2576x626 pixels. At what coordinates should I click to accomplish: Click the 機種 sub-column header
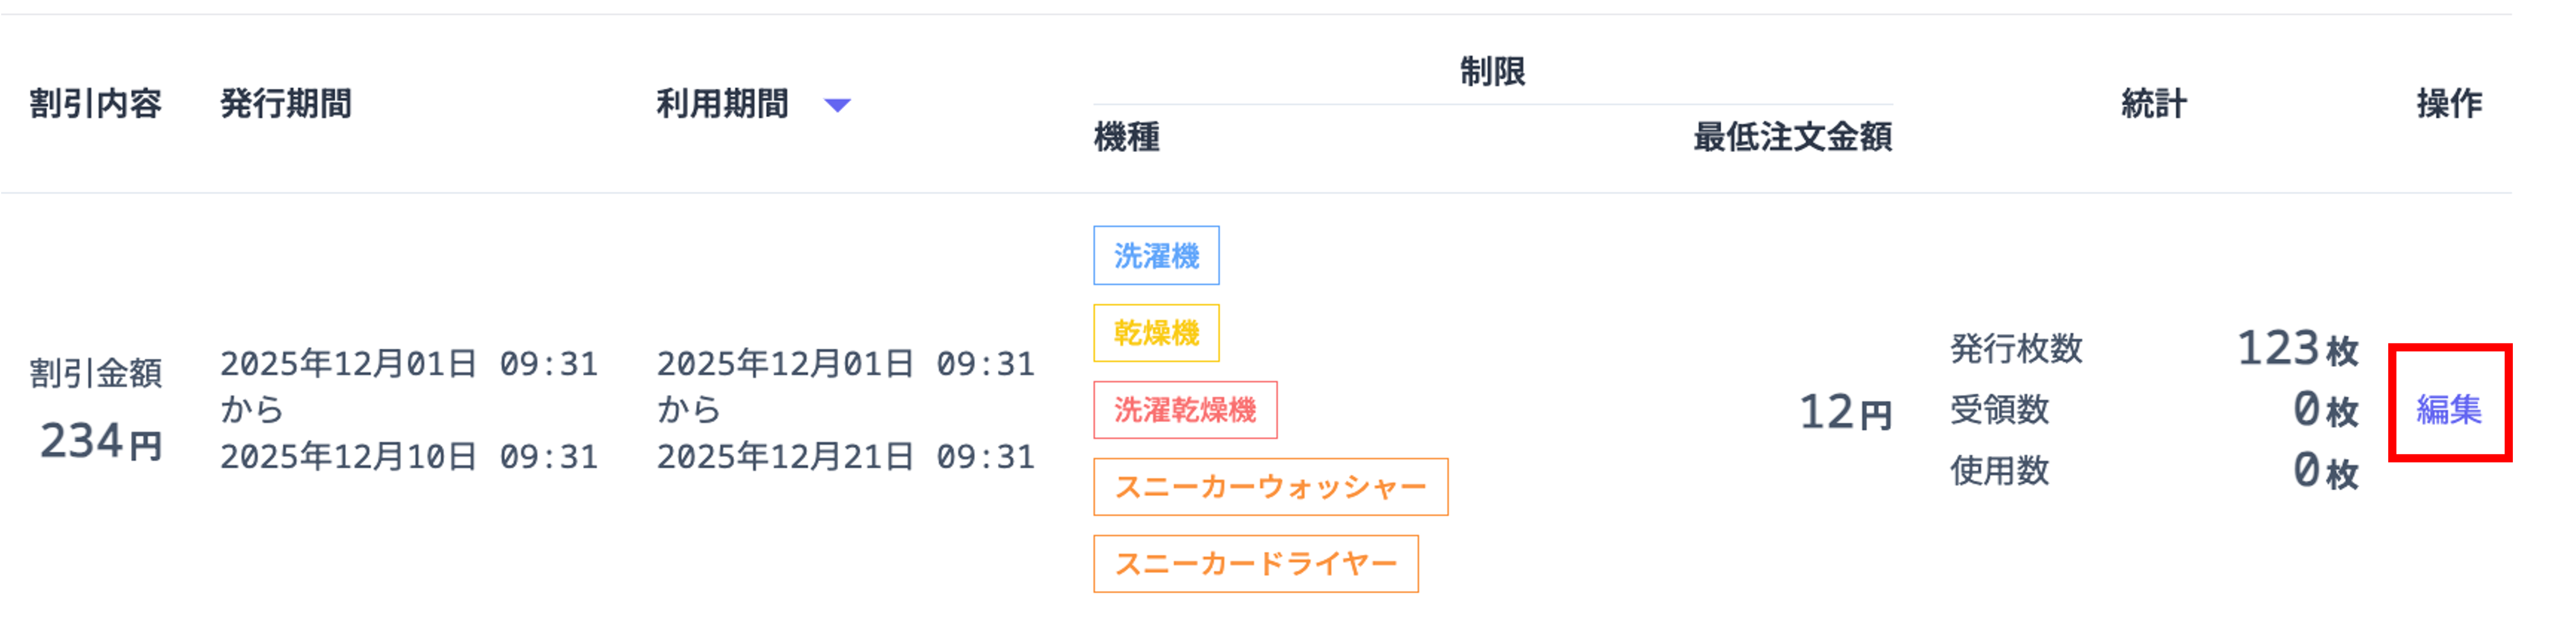[1127, 137]
